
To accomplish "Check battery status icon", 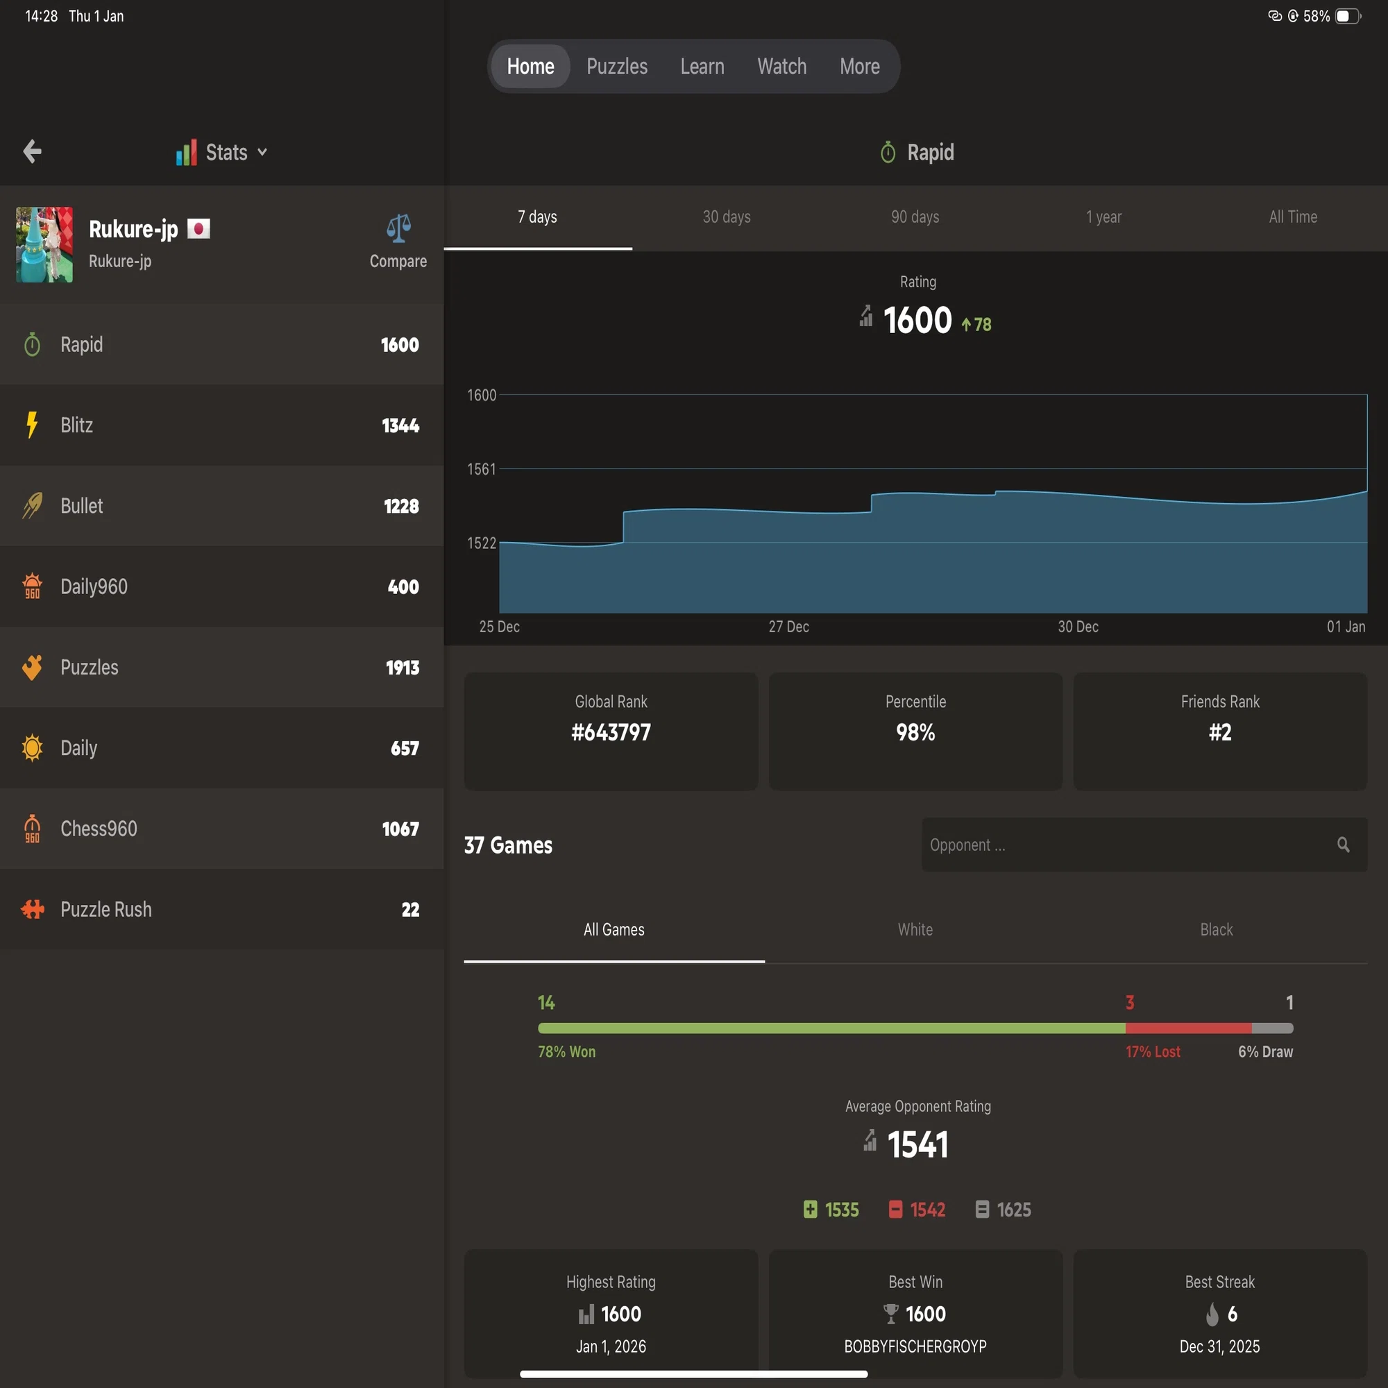I will [1348, 16].
